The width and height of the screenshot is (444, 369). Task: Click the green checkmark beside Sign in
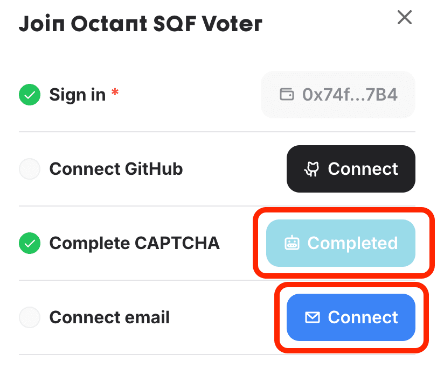(30, 95)
